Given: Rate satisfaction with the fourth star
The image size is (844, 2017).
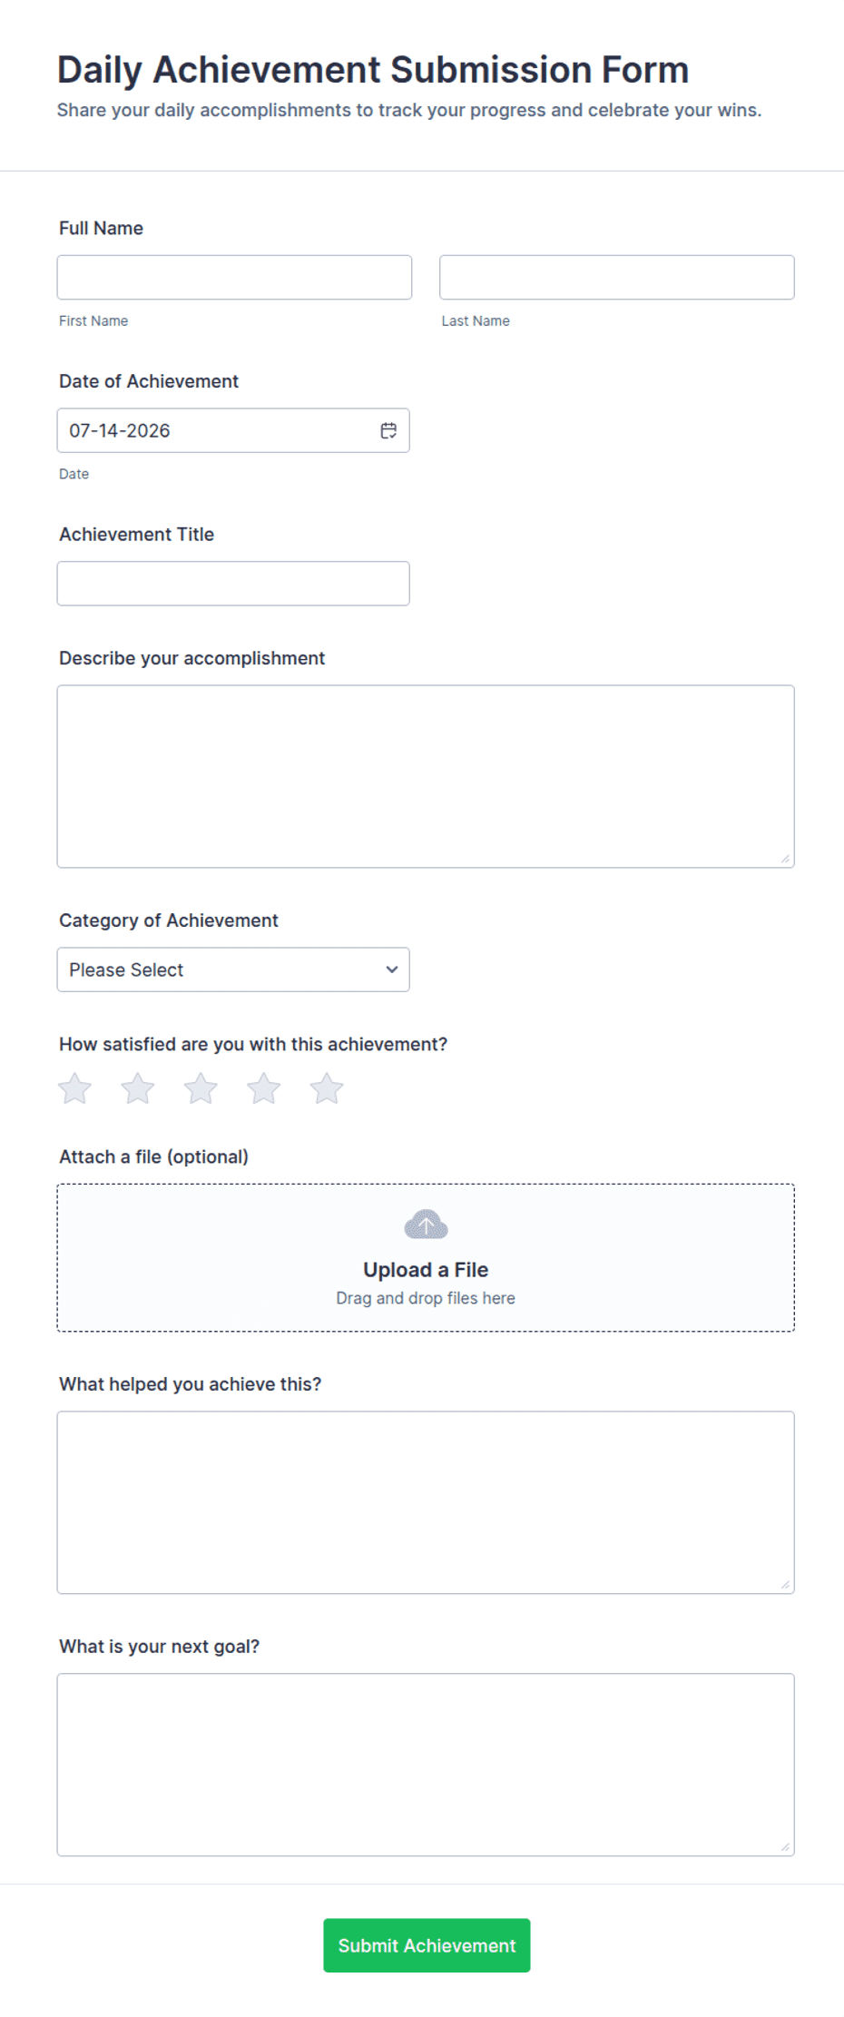Looking at the screenshot, I should coord(264,1088).
